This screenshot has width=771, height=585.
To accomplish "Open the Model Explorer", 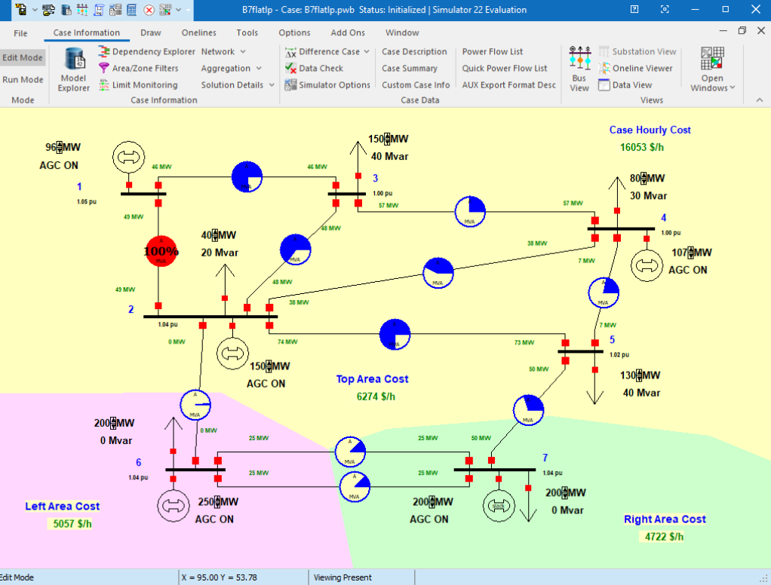I will click(x=74, y=69).
